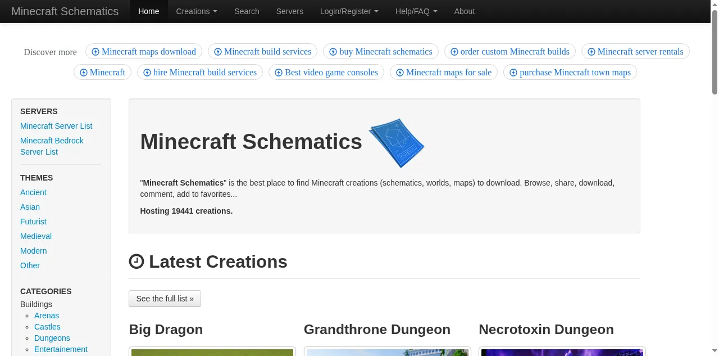Screen dimensions: 719x356
Task: Open the Login/Register dropdown
Action: 349,11
